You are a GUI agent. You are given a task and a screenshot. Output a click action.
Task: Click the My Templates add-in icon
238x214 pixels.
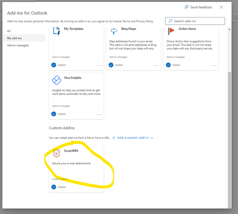pos(56,32)
